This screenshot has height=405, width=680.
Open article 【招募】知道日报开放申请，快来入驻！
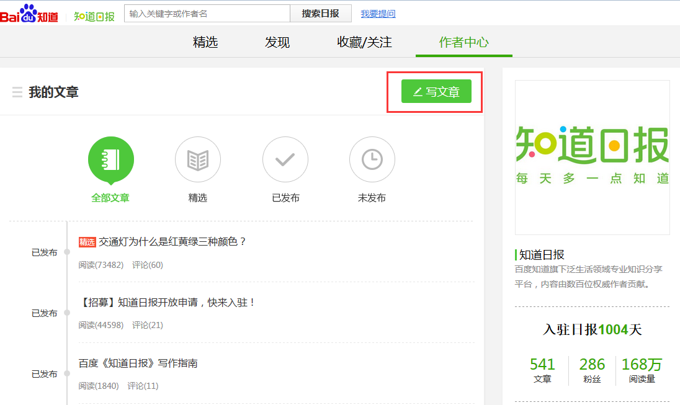point(168,302)
